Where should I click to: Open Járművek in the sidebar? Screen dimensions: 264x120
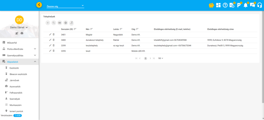[x=14, y=80]
